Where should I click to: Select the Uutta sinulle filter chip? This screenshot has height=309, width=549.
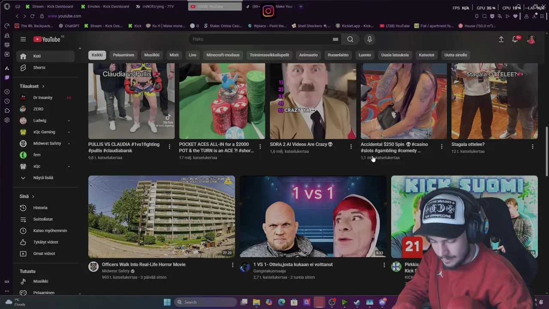[x=455, y=55]
